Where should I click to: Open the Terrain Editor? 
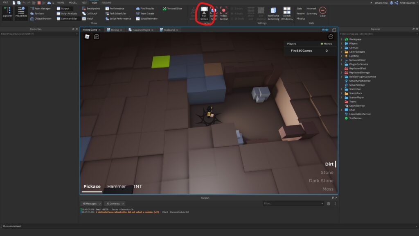pyautogui.click(x=172, y=8)
